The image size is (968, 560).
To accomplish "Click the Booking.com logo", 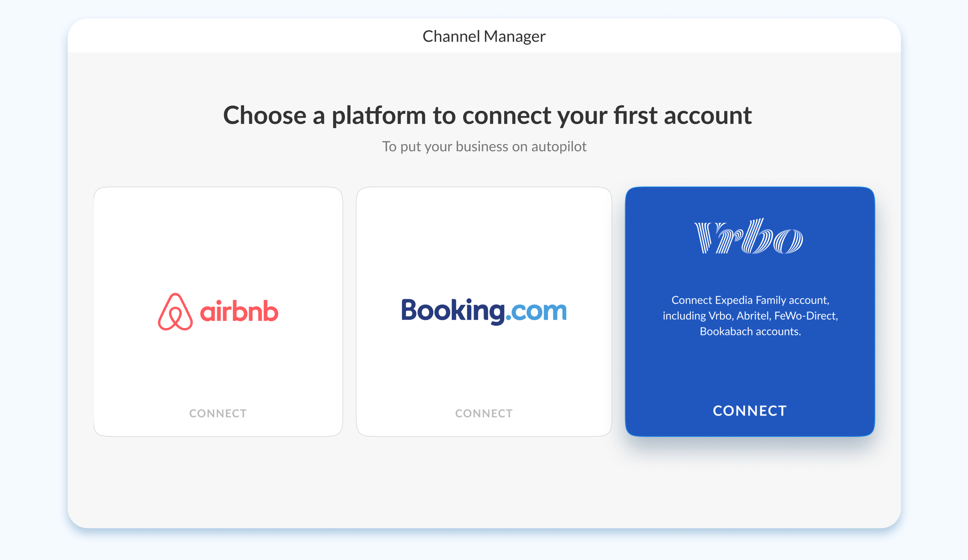I will point(484,311).
